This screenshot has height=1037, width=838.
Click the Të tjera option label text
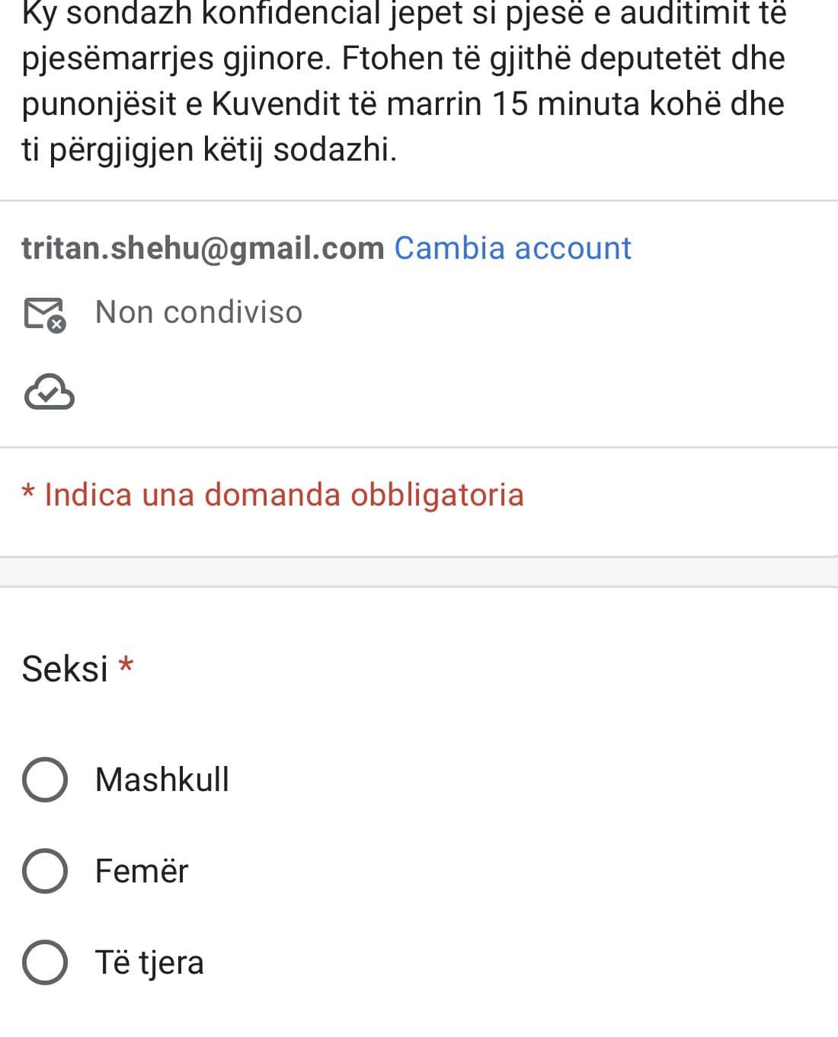click(149, 962)
